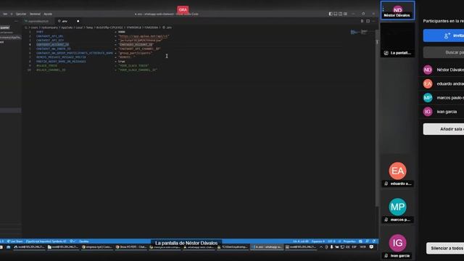Open the Ayuda menu
The width and height of the screenshot is (464, 261).
pos(48,14)
